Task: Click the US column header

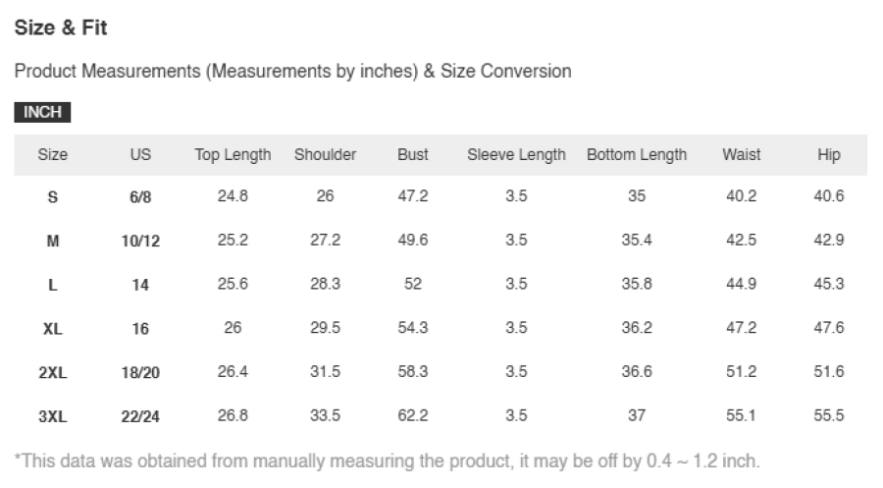Action: (140, 154)
